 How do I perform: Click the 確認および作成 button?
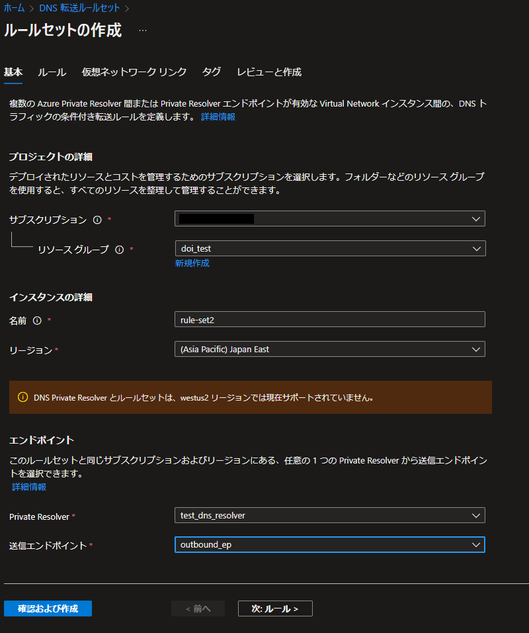click(48, 609)
